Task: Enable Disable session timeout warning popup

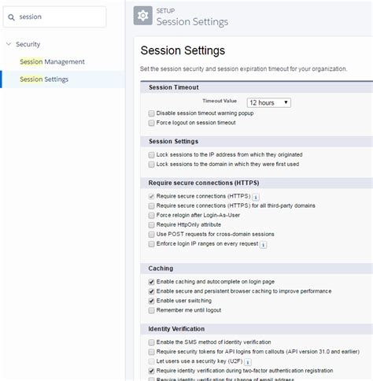Action: point(151,113)
